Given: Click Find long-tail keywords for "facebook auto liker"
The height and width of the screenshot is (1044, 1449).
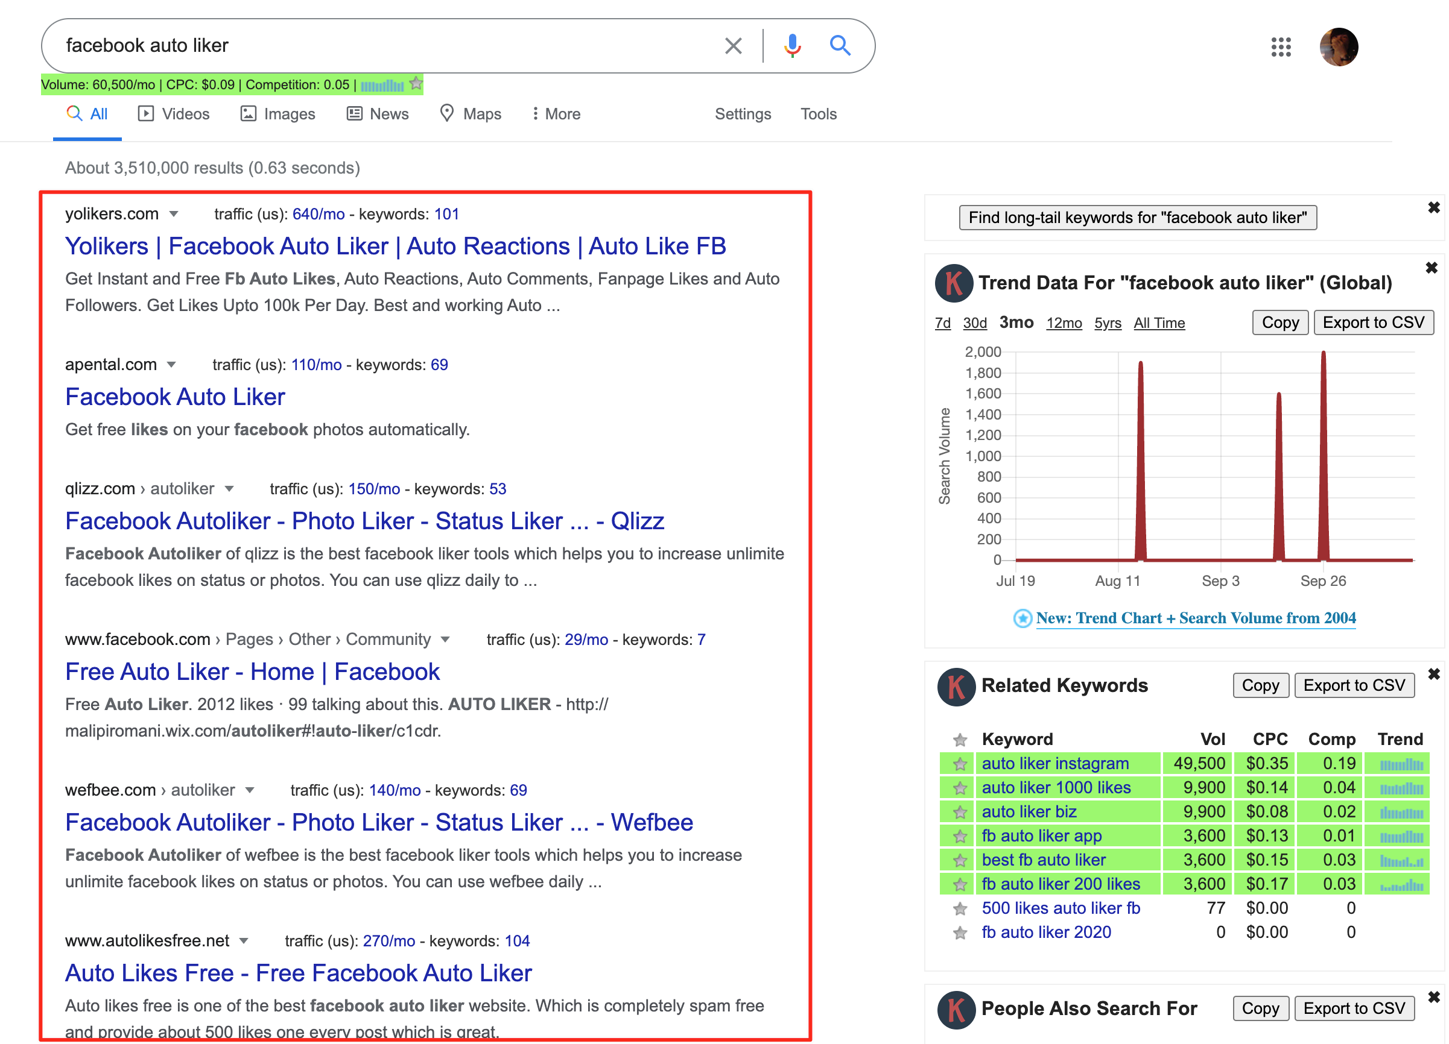Looking at the screenshot, I should click(x=1138, y=218).
